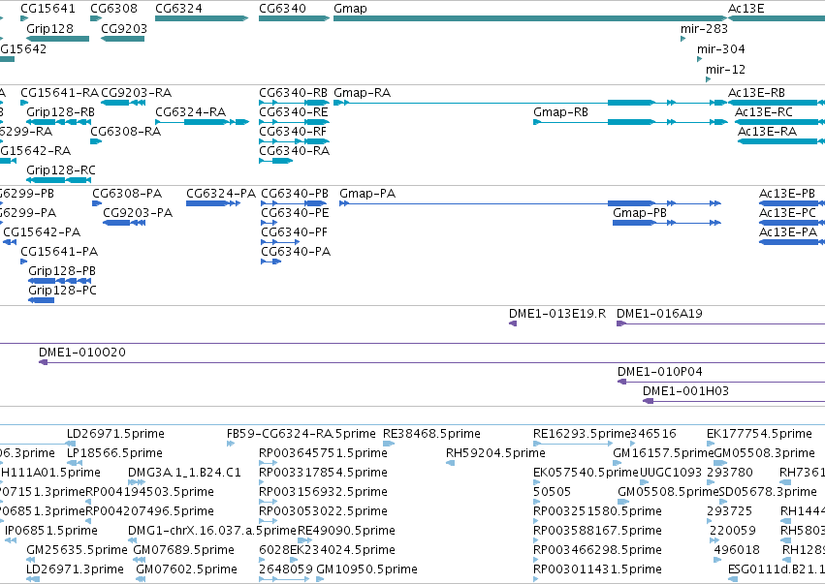Viewport: 825px width, 584px height.
Task: Click the GM10950.5prime EST label
Action: (x=366, y=569)
